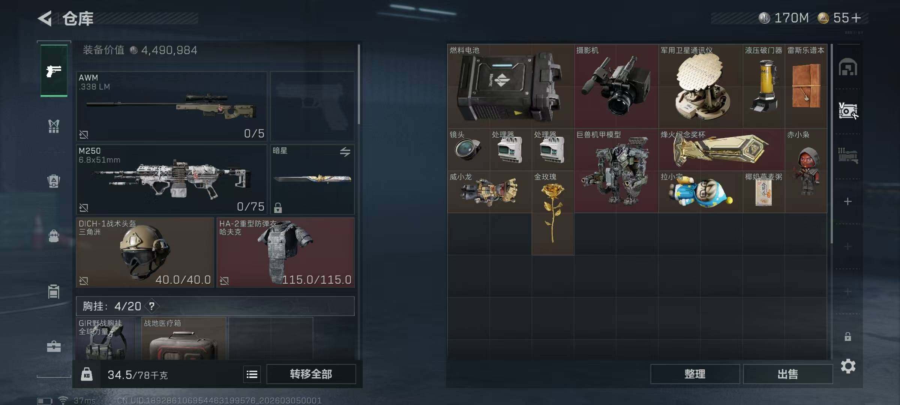
Task: Click the locked storage slot padlock icon
Action: click(x=847, y=336)
